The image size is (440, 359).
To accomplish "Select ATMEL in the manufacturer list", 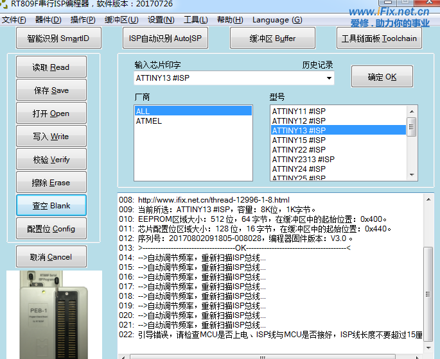I will coord(193,121).
